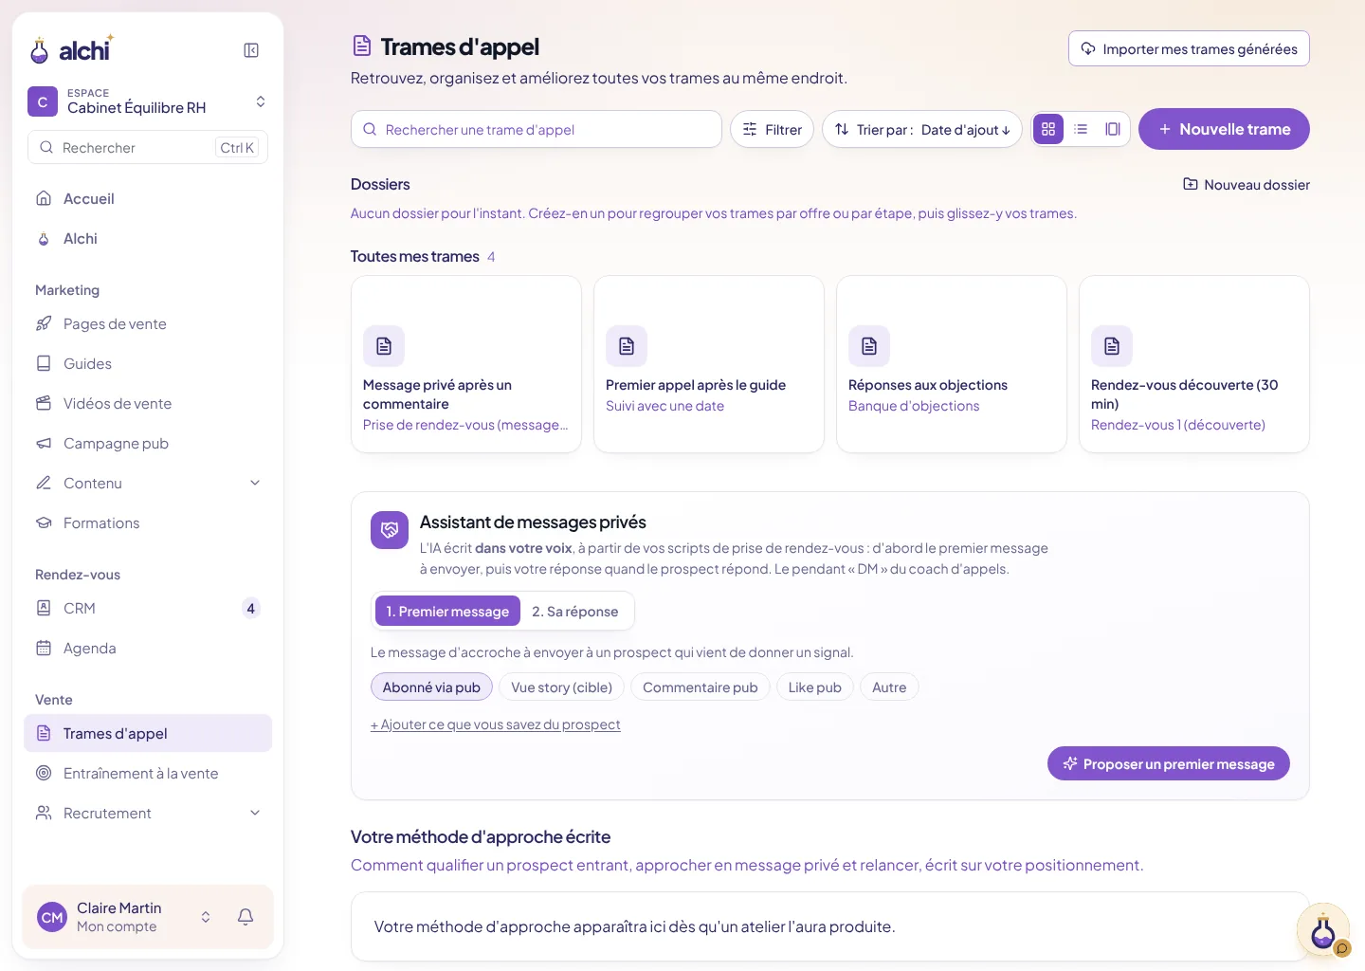
Task: Click Proposer un premier message
Action: (1169, 763)
